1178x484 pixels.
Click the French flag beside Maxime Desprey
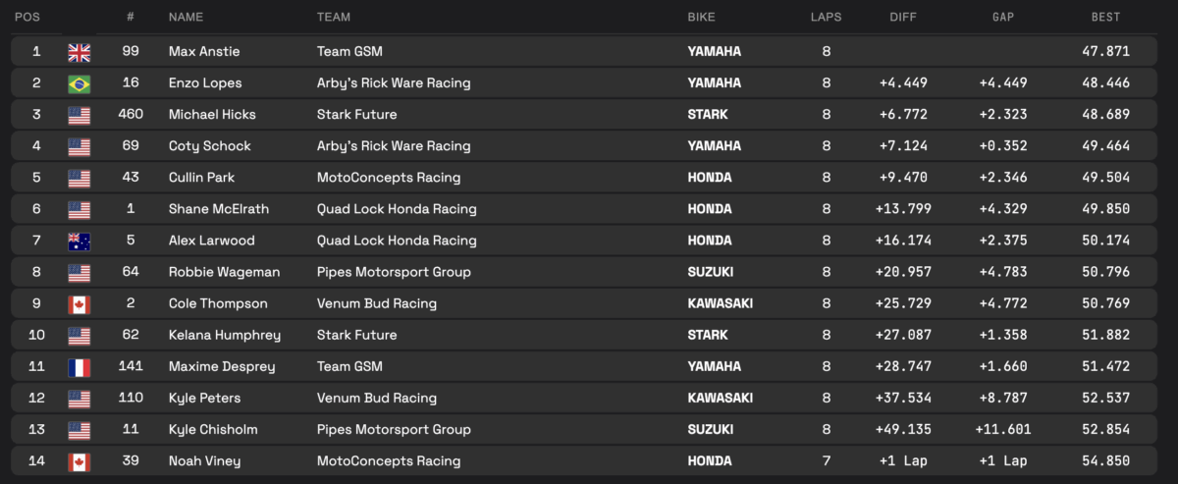[x=79, y=367]
